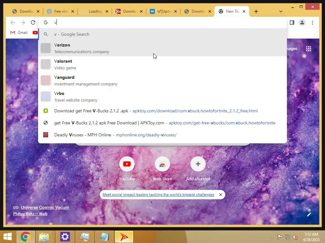The image size is (325, 243).
Task: Show hidden system tray icons
Action: click(272, 237)
